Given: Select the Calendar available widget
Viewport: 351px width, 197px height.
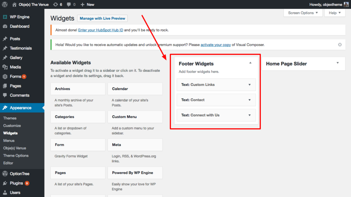Looking at the screenshot, I should click(x=135, y=89).
